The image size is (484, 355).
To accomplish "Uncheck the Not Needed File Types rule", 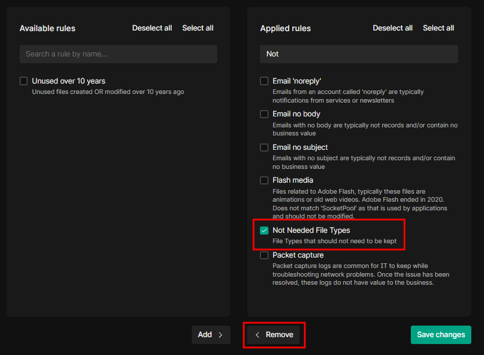I will 264,231.
